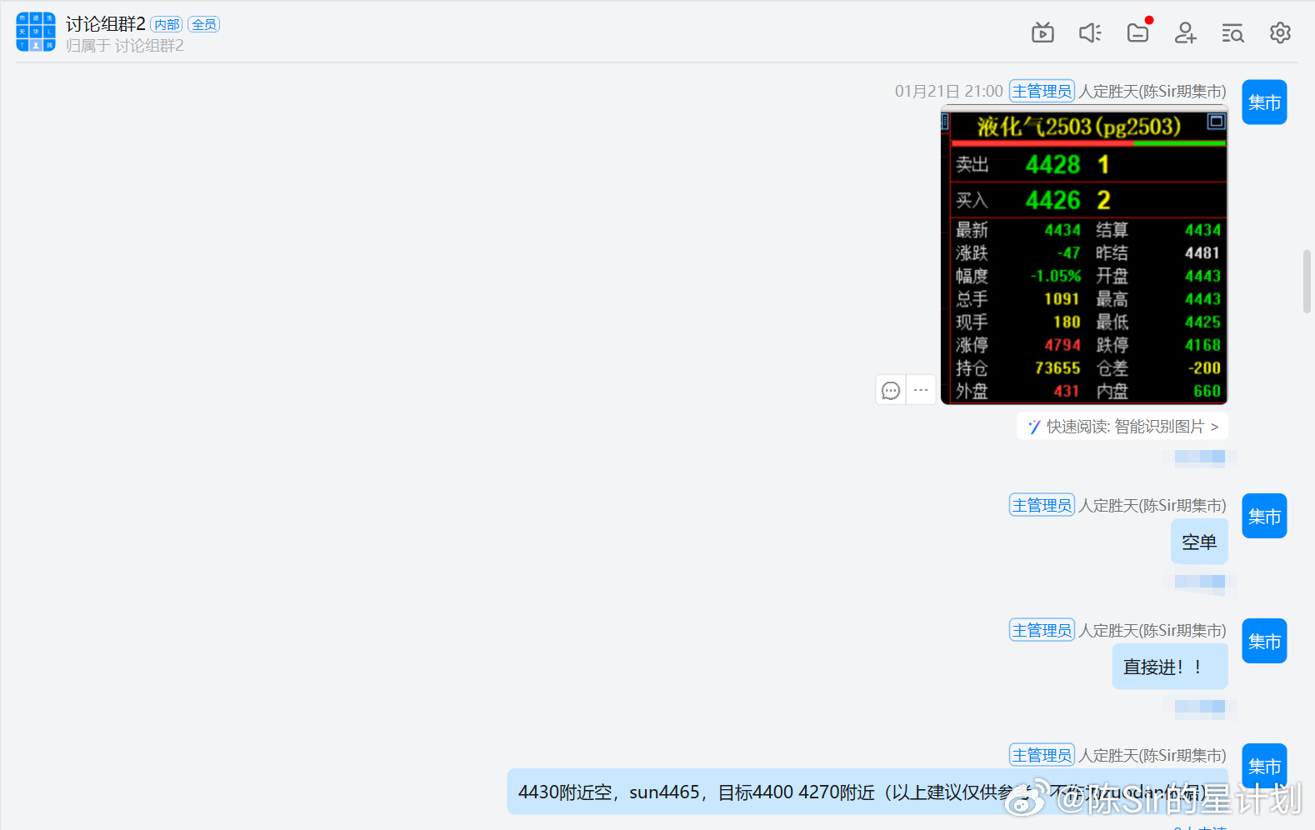The width and height of the screenshot is (1315, 830).
Task: Click sender name above 直接进 message
Action: click(1152, 630)
